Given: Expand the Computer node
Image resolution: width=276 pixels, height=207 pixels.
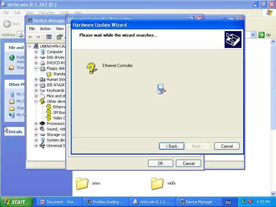Looking at the screenshot, I should (36, 52).
